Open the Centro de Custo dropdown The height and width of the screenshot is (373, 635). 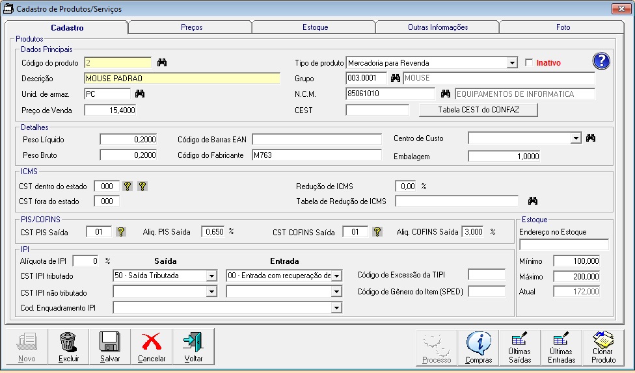coord(575,138)
